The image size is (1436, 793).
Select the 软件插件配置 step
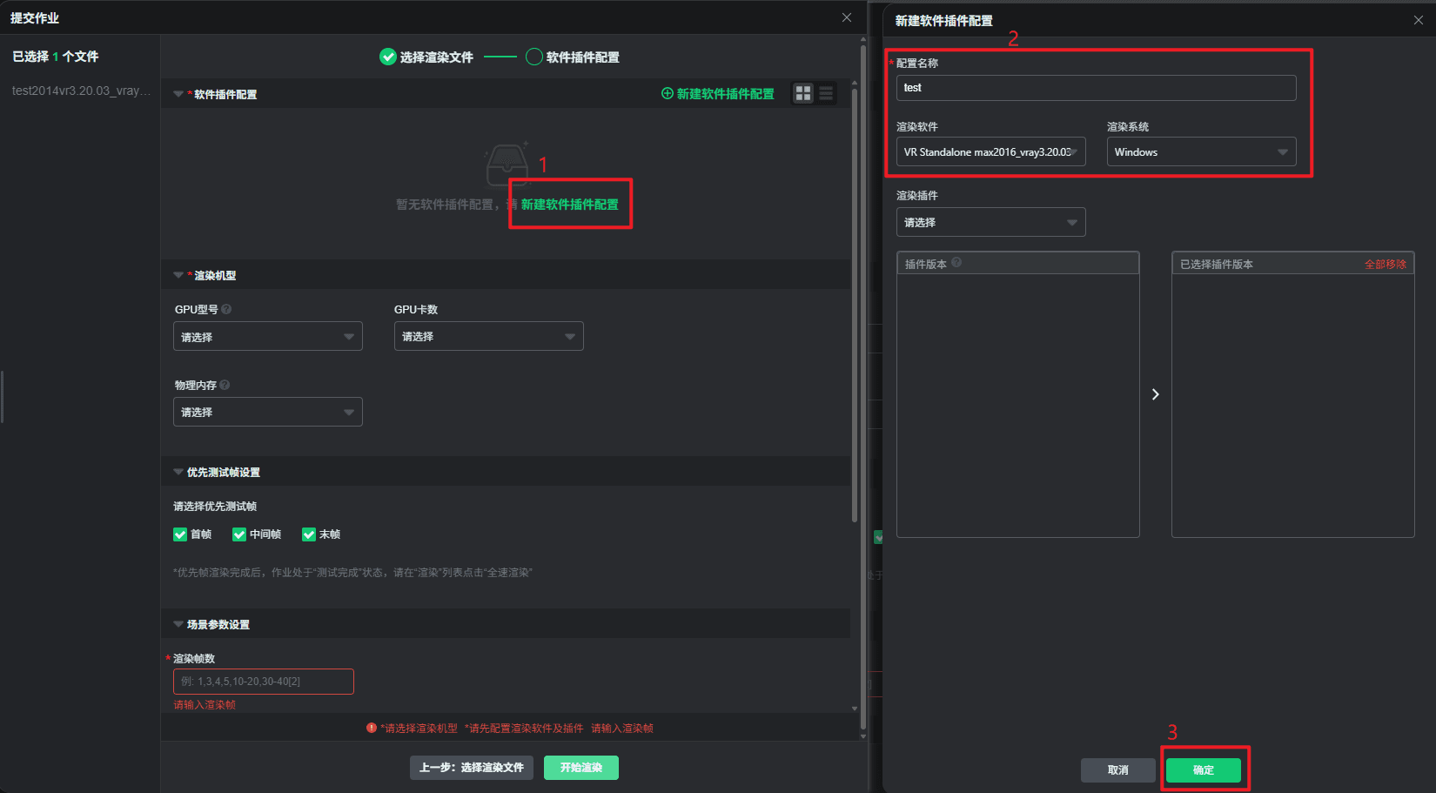(x=573, y=57)
